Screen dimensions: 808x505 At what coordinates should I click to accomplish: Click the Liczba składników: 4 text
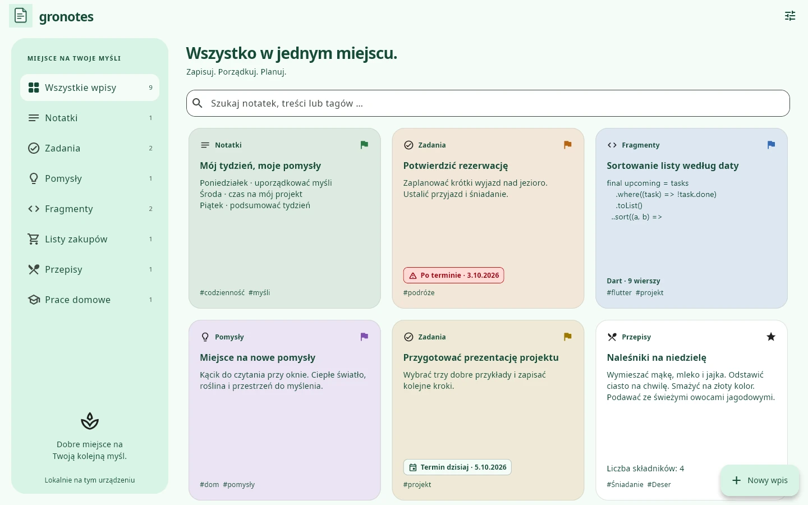point(645,468)
